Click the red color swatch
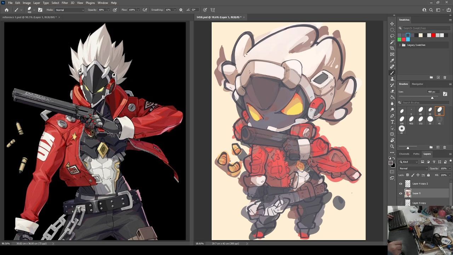Viewport: 453px width, 255px height. (x=433, y=35)
